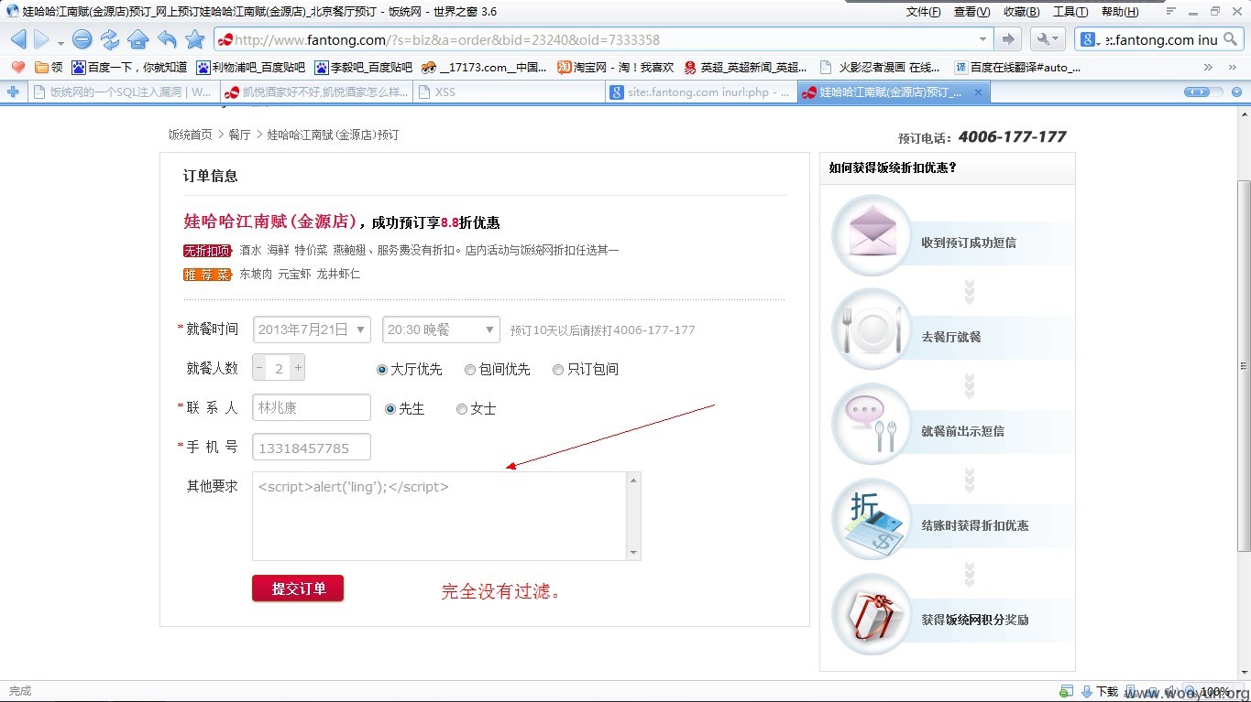Increase 就餐人数 with the plus button
The height and width of the screenshot is (702, 1251).
tap(298, 368)
